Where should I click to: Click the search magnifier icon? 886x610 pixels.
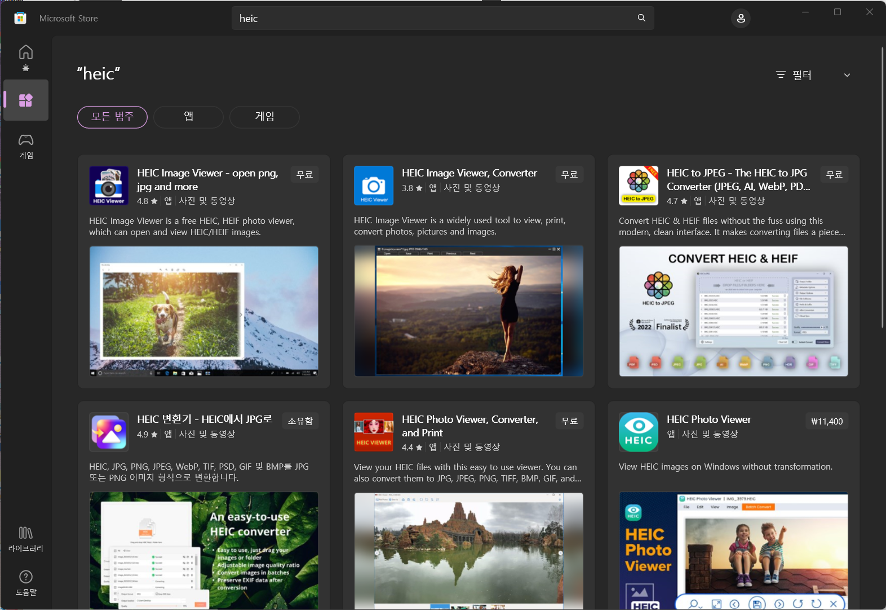[641, 18]
